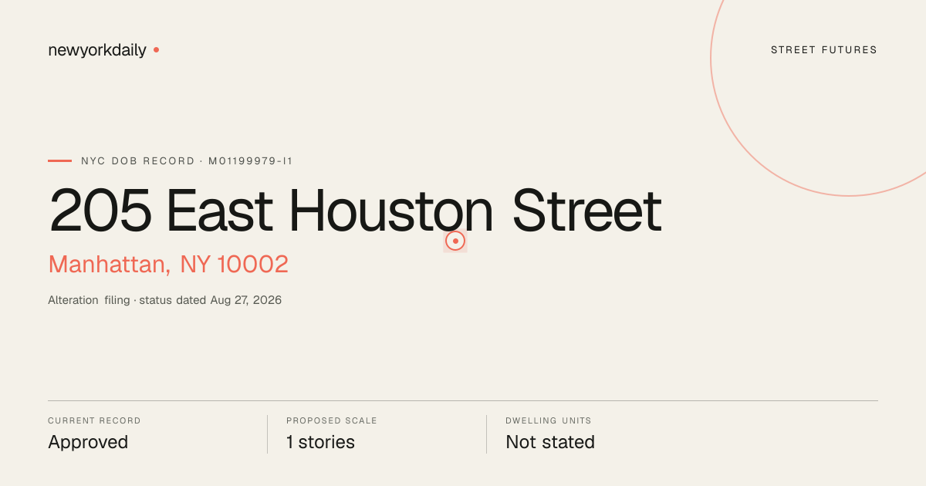Select the Proposed Scale label
Screen dimensions: 926x486
click(332, 421)
